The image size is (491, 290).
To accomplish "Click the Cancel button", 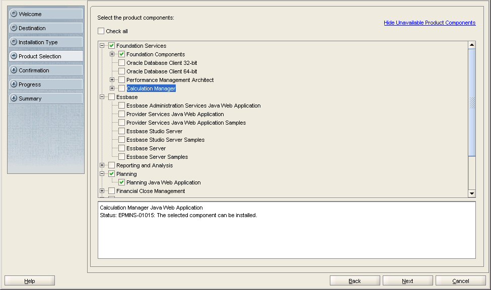I will coord(461,280).
